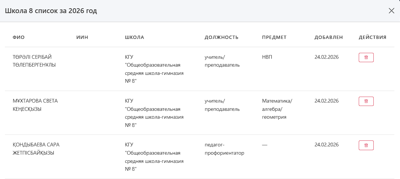The image size is (400, 179).
Task: Click the date added in Қондыбаева's row
Action: pos(326,145)
